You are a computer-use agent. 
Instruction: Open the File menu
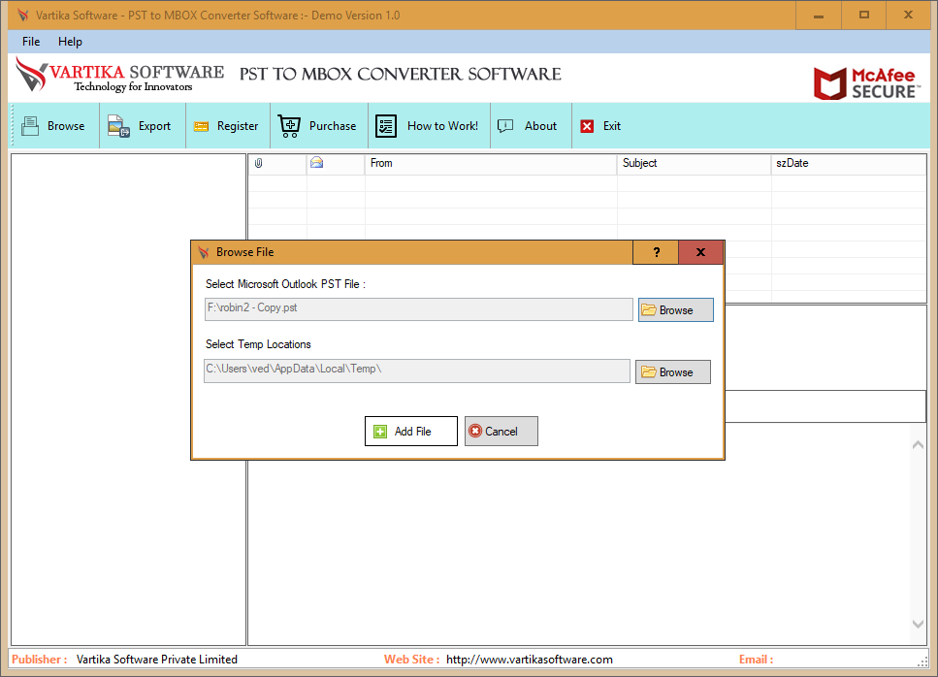tap(31, 42)
